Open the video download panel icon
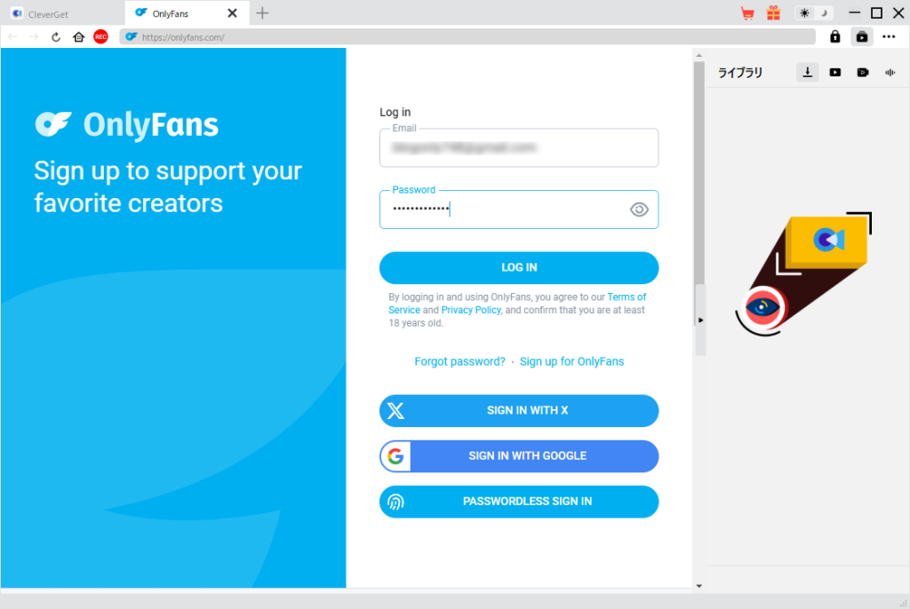Viewport: 910px width, 609px height. point(861,36)
